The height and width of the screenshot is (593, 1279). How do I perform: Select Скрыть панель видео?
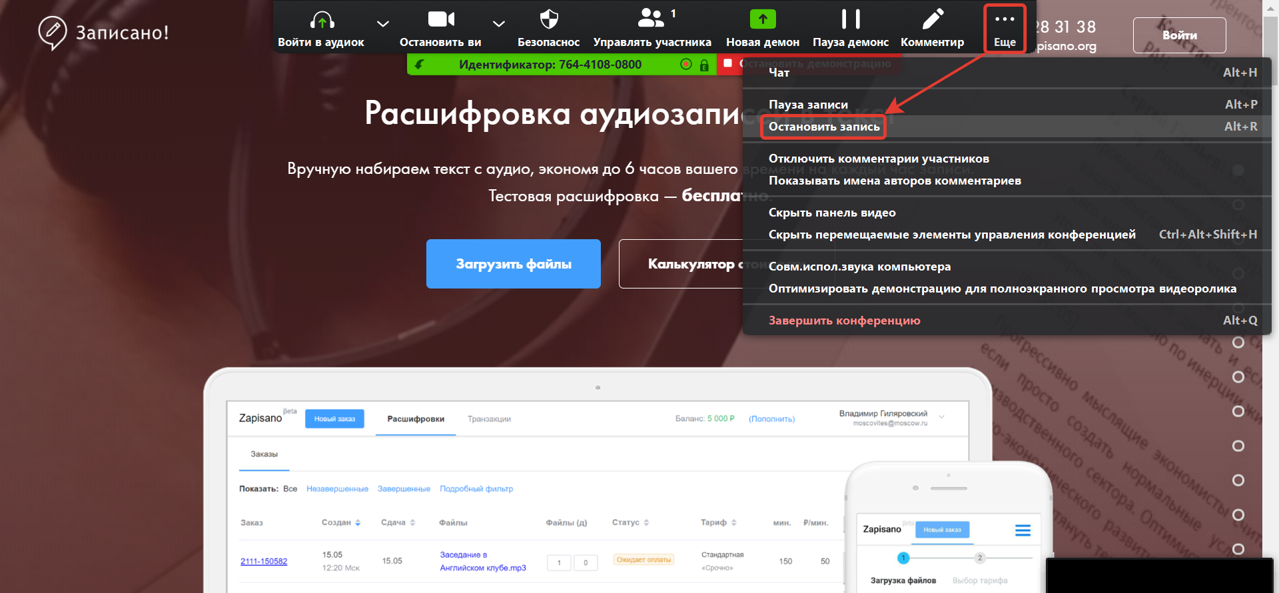coord(1007,213)
